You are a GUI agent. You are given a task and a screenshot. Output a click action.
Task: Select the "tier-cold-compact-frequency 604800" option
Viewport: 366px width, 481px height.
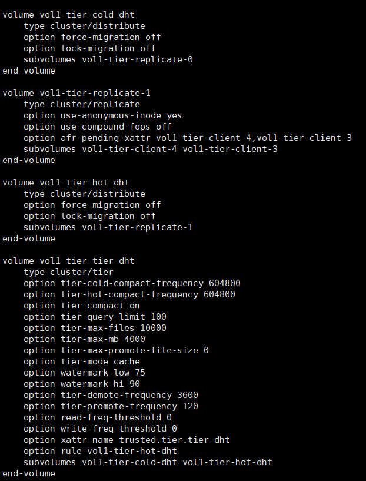click(x=132, y=283)
